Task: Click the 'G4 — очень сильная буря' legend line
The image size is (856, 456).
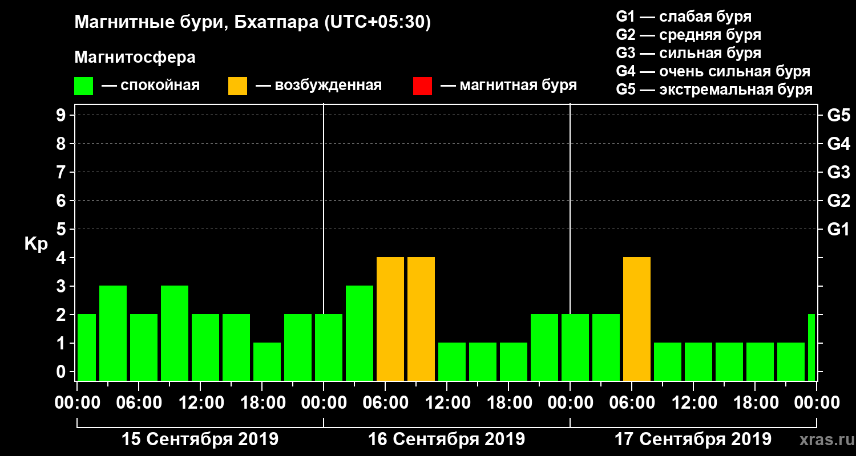Action: (713, 71)
